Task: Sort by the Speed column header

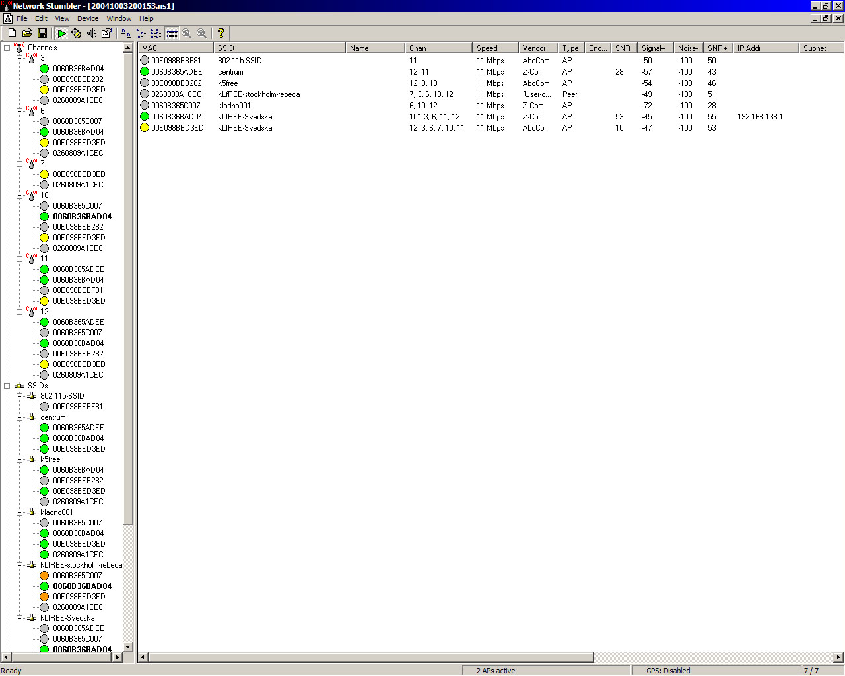Action: point(495,48)
